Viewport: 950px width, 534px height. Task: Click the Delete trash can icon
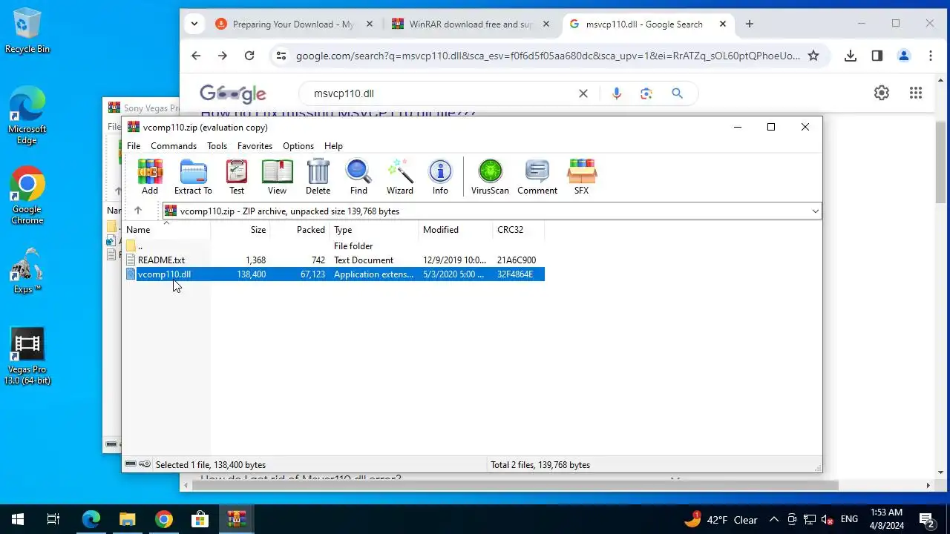(318, 177)
